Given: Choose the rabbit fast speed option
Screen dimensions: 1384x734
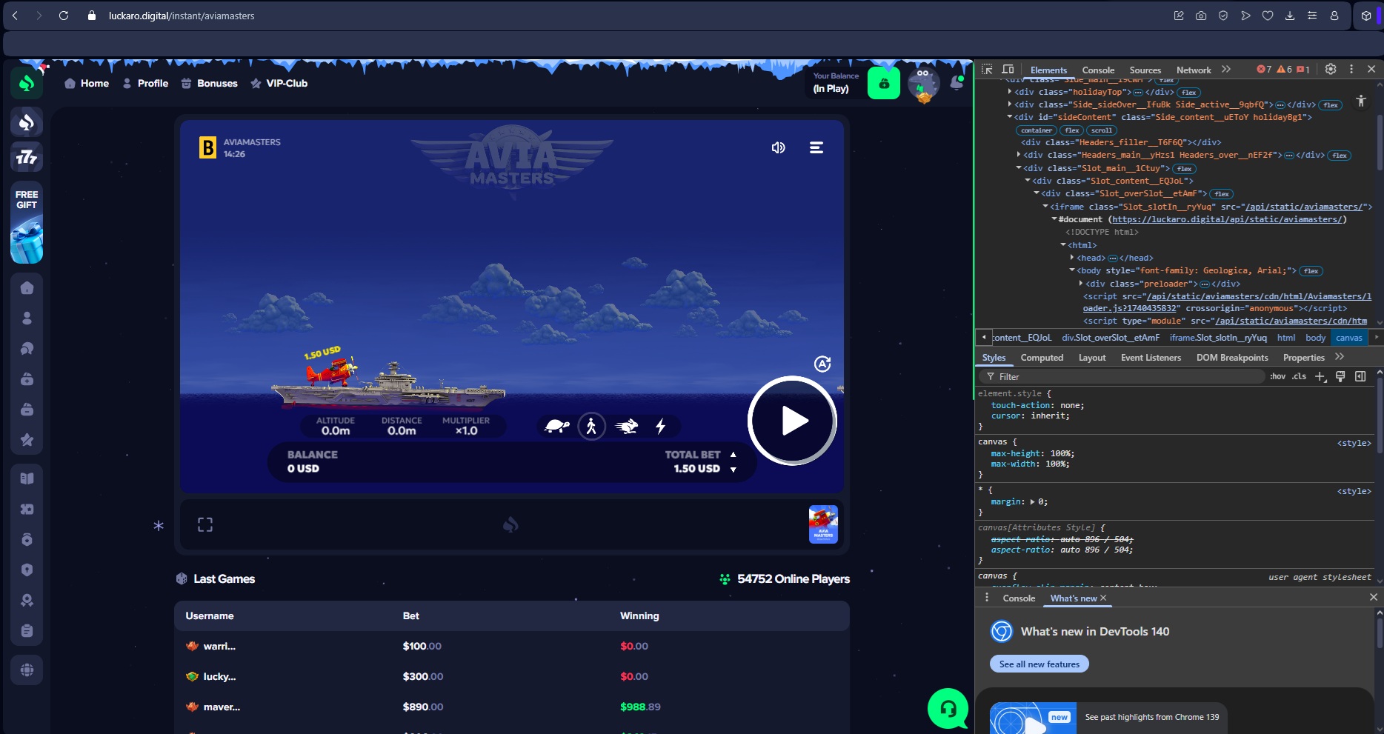Looking at the screenshot, I should tap(627, 427).
